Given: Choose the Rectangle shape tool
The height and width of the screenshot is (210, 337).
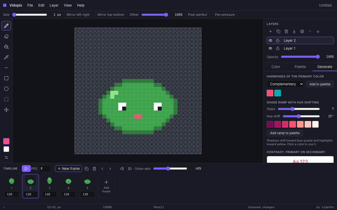Looking at the screenshot, I should point(6,78).
